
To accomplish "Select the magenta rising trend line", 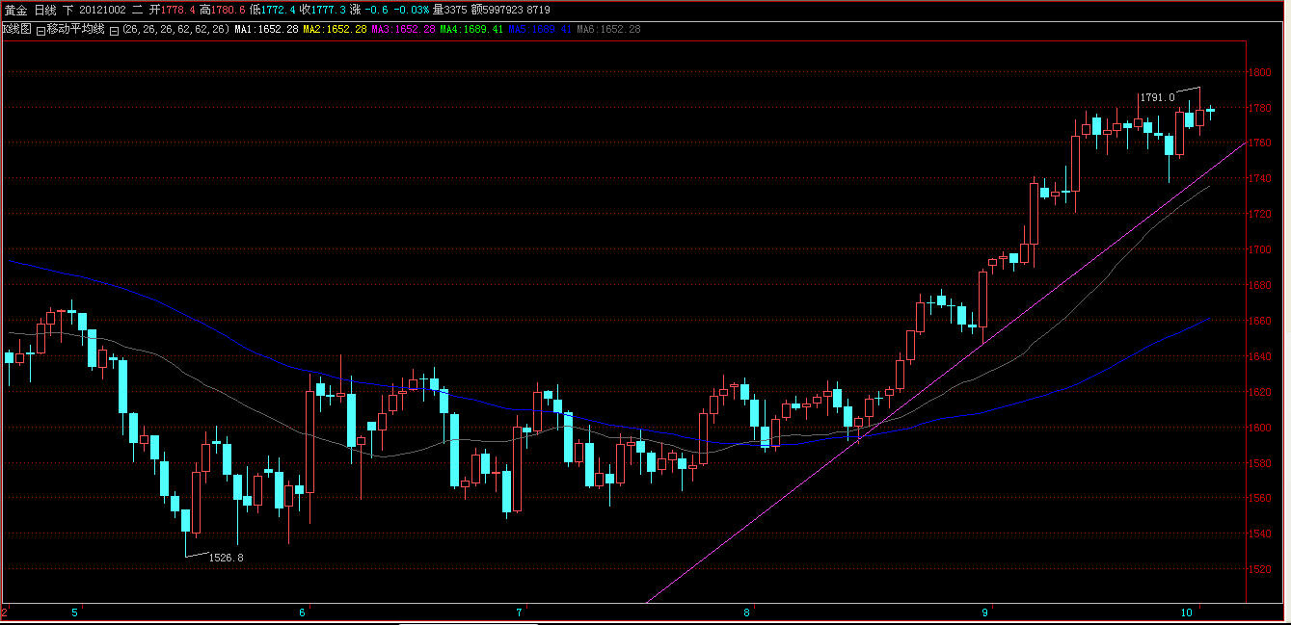I will (x=945, y=371).
